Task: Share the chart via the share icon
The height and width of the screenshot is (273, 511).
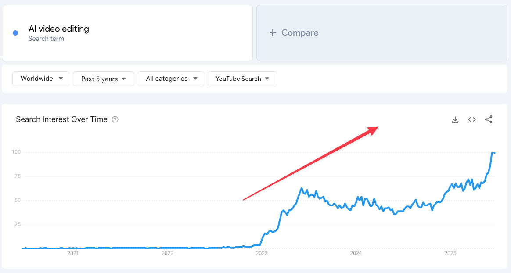Action: coord(489,119)
